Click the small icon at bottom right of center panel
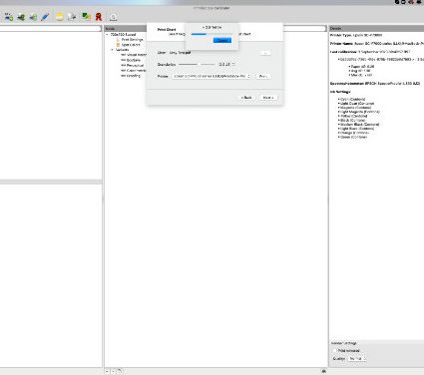 [x=324, y=371]
